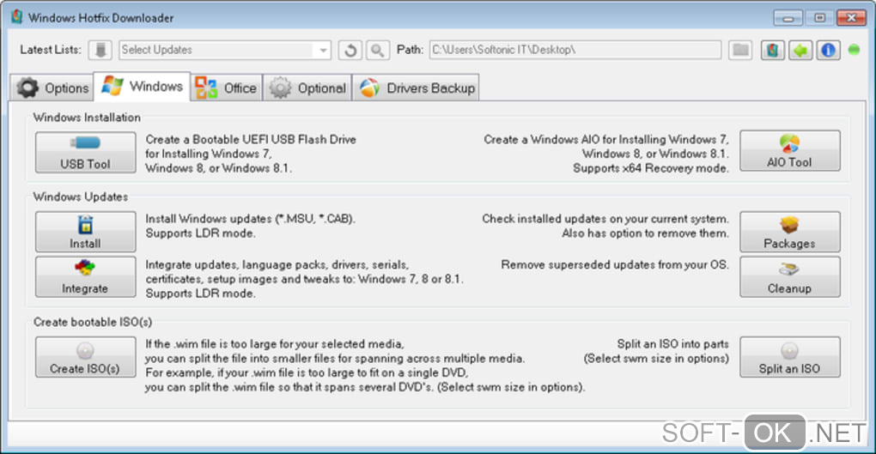Click the 'Create bootable ISO(s)' group label
The image size is (876, 454).
(93, 322)
